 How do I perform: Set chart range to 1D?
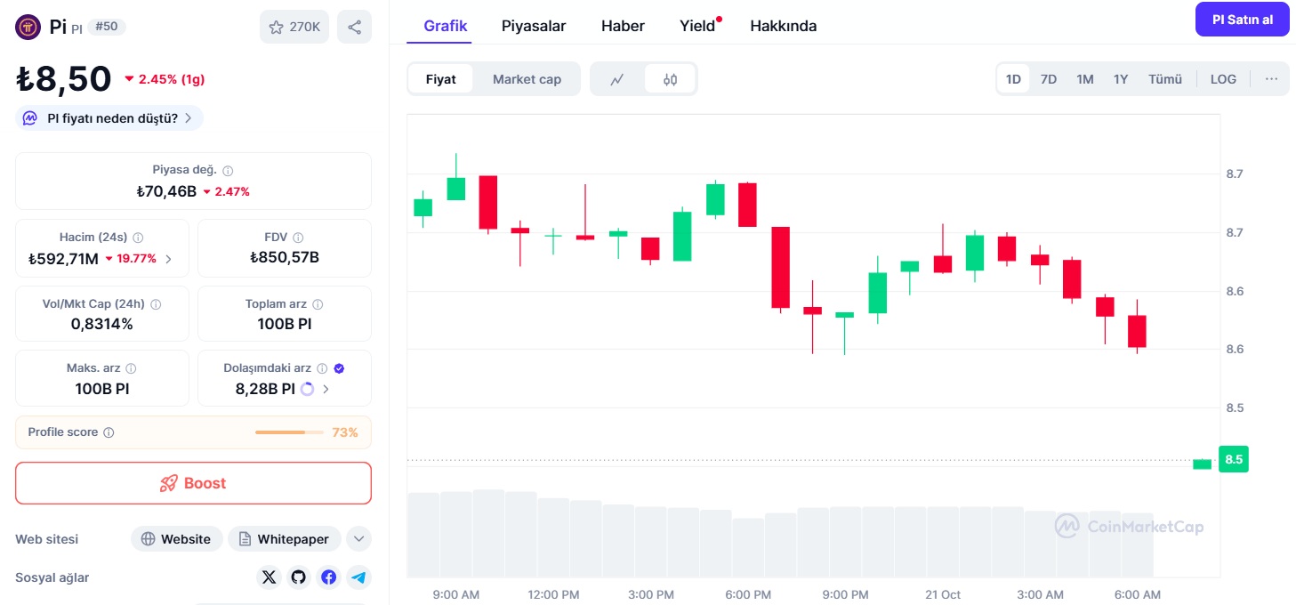(x=1013, y=79)
